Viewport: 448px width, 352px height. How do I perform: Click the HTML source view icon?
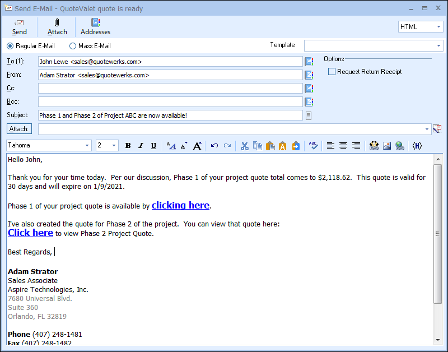(x=417, y=146)
